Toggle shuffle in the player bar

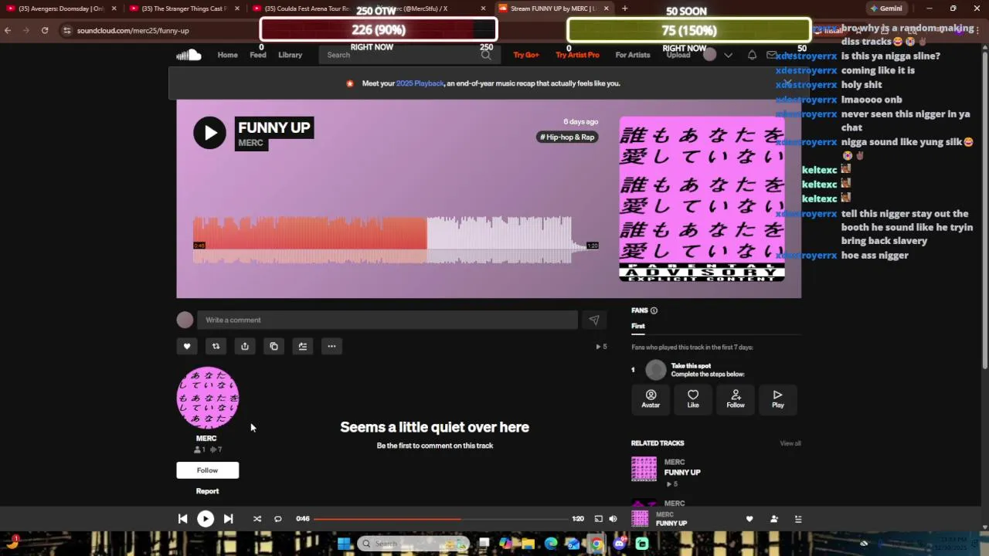pyautogui.click(x=257, y=519)
